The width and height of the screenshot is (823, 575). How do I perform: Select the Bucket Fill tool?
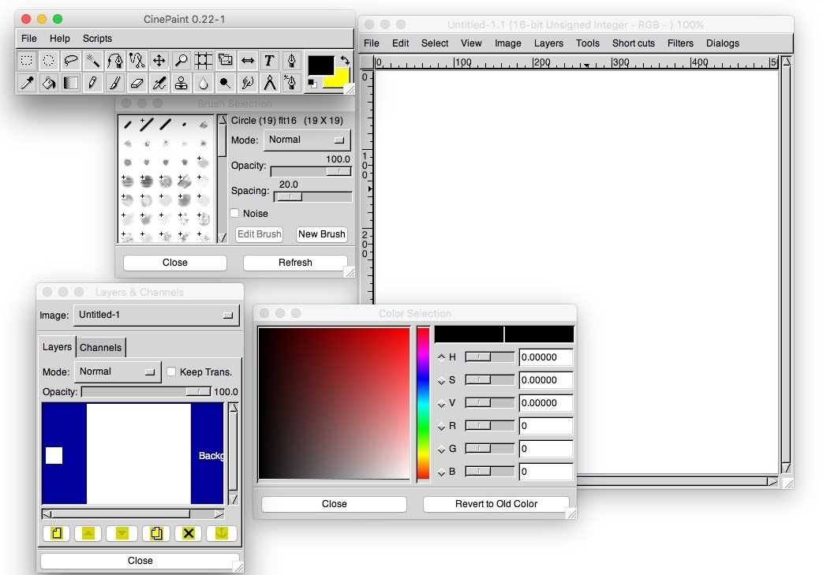point(48,83)
